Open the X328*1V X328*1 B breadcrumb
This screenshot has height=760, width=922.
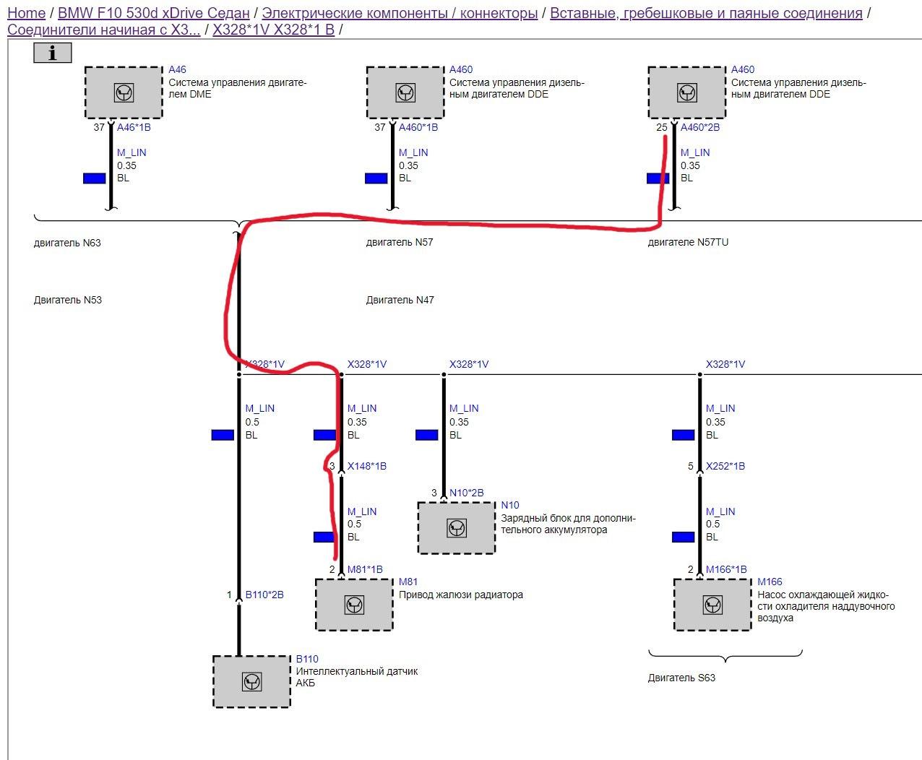[x=274, y=30]
